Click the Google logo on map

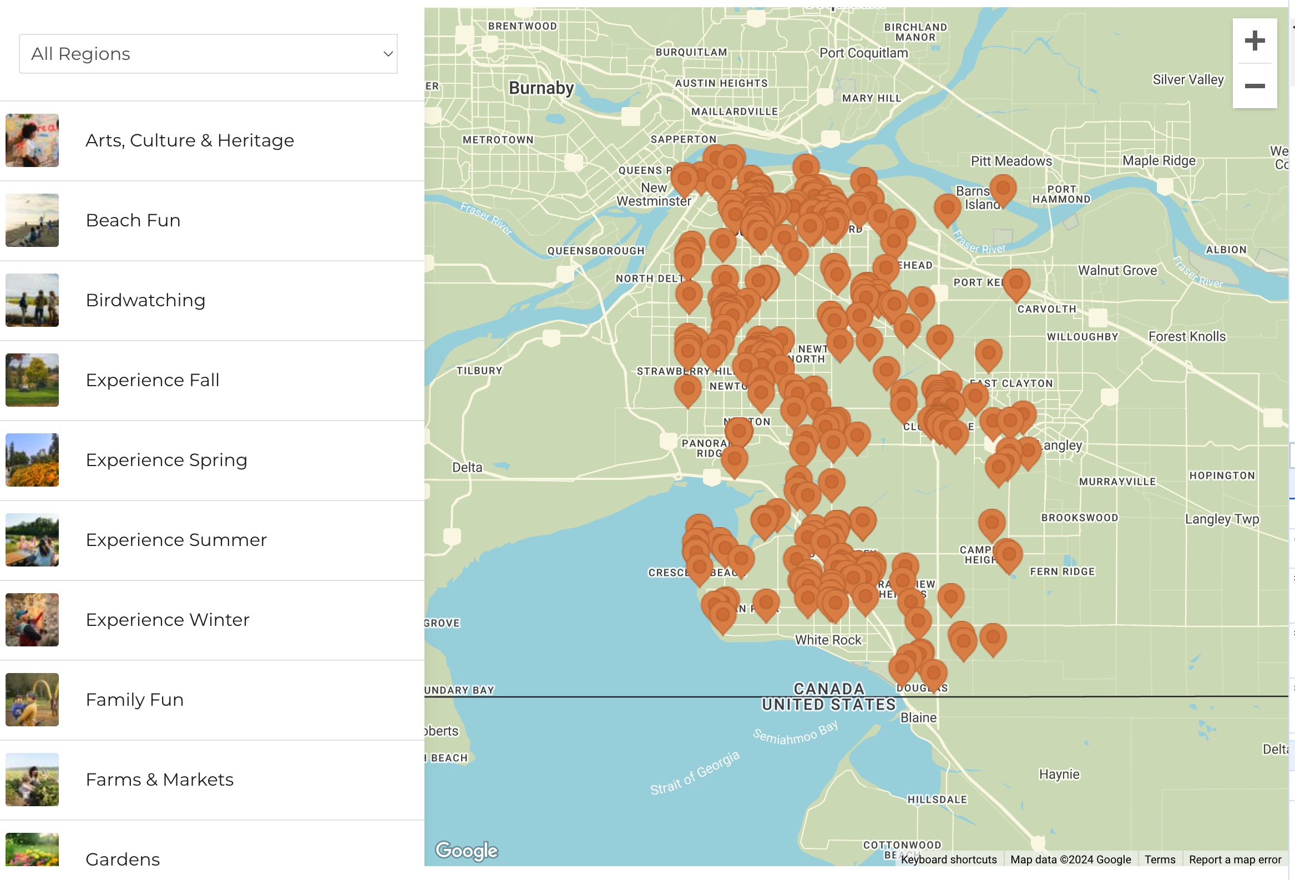tap(467, 851)
